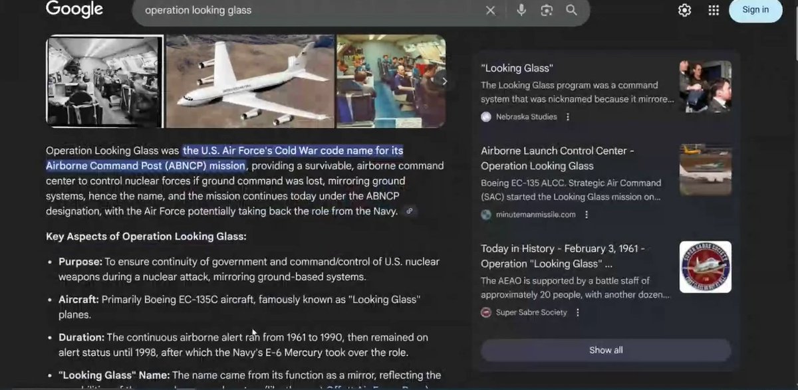798x390 pixels.
Task: Open three-dot menu beside Super Sabre Society
Action: pos(577,312)
